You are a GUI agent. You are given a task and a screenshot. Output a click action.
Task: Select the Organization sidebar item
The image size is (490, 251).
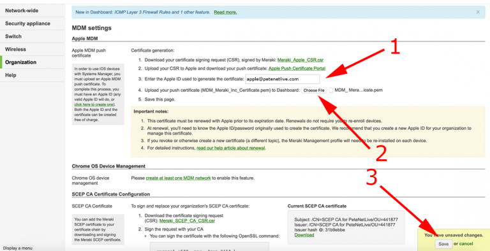(32, 62)
